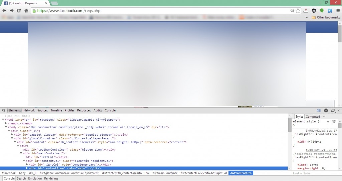This screenshot has height=181, width=342.
Task: Click the body breadcrumb
Action: pos(22,173)
